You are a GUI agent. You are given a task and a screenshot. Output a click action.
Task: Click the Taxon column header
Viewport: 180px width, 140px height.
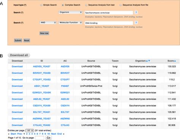[x=115, y=61]
